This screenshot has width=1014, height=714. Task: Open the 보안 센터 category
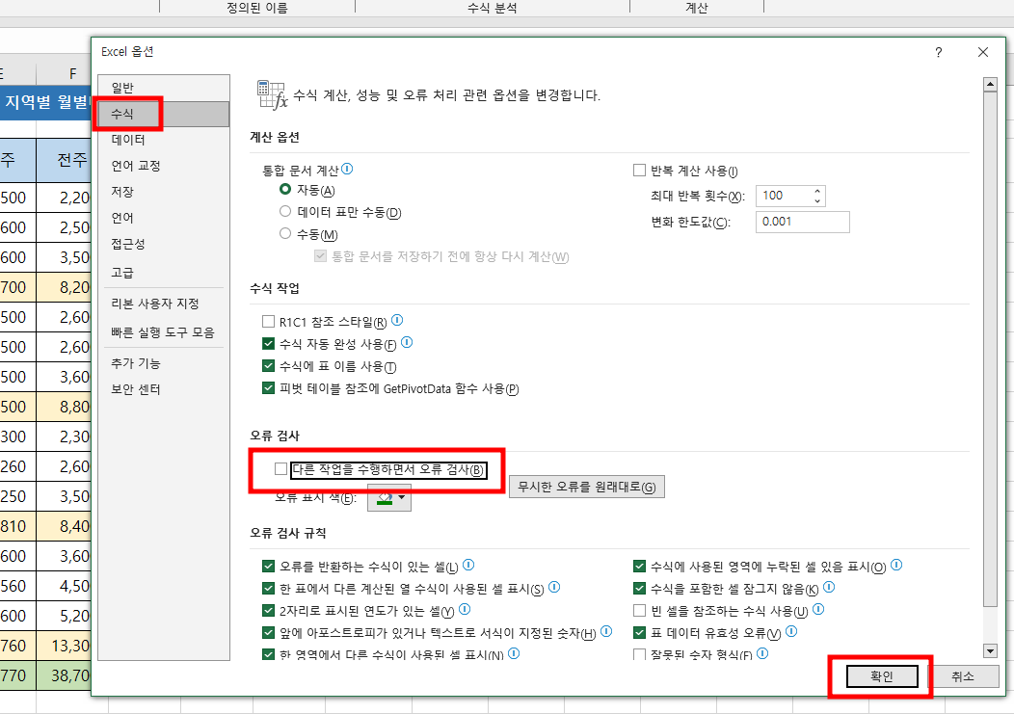coord(163,389)
